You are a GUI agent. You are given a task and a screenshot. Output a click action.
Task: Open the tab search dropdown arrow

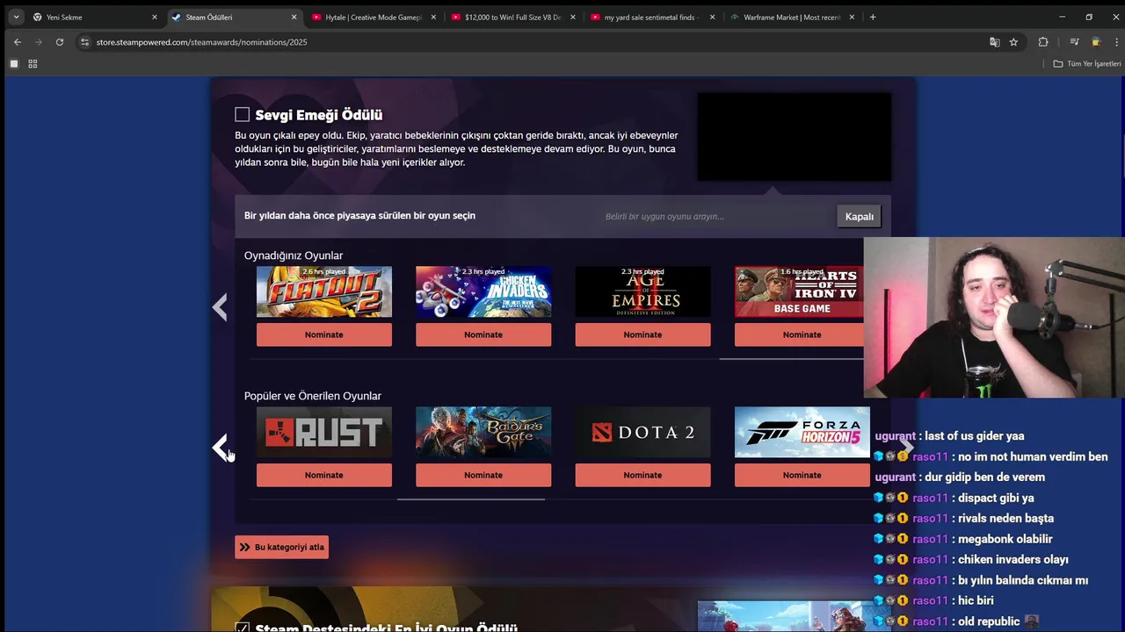[x=16, y=17]
